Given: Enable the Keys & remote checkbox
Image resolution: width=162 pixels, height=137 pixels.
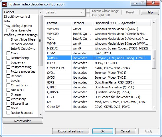Looking at the screenshot, I should pos(8,30).
